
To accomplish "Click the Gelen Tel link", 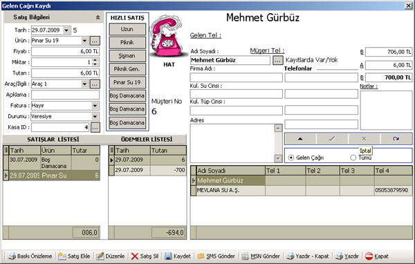I will tap(205, 35).
